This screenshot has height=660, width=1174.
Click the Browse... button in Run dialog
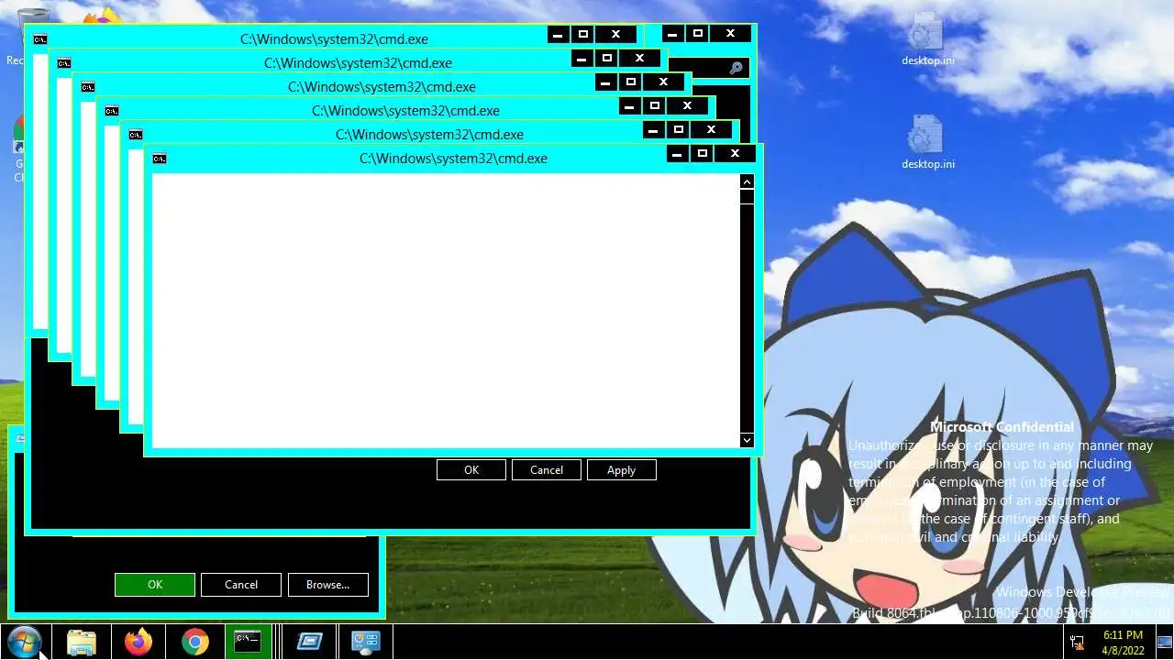[x=328, y=585]
